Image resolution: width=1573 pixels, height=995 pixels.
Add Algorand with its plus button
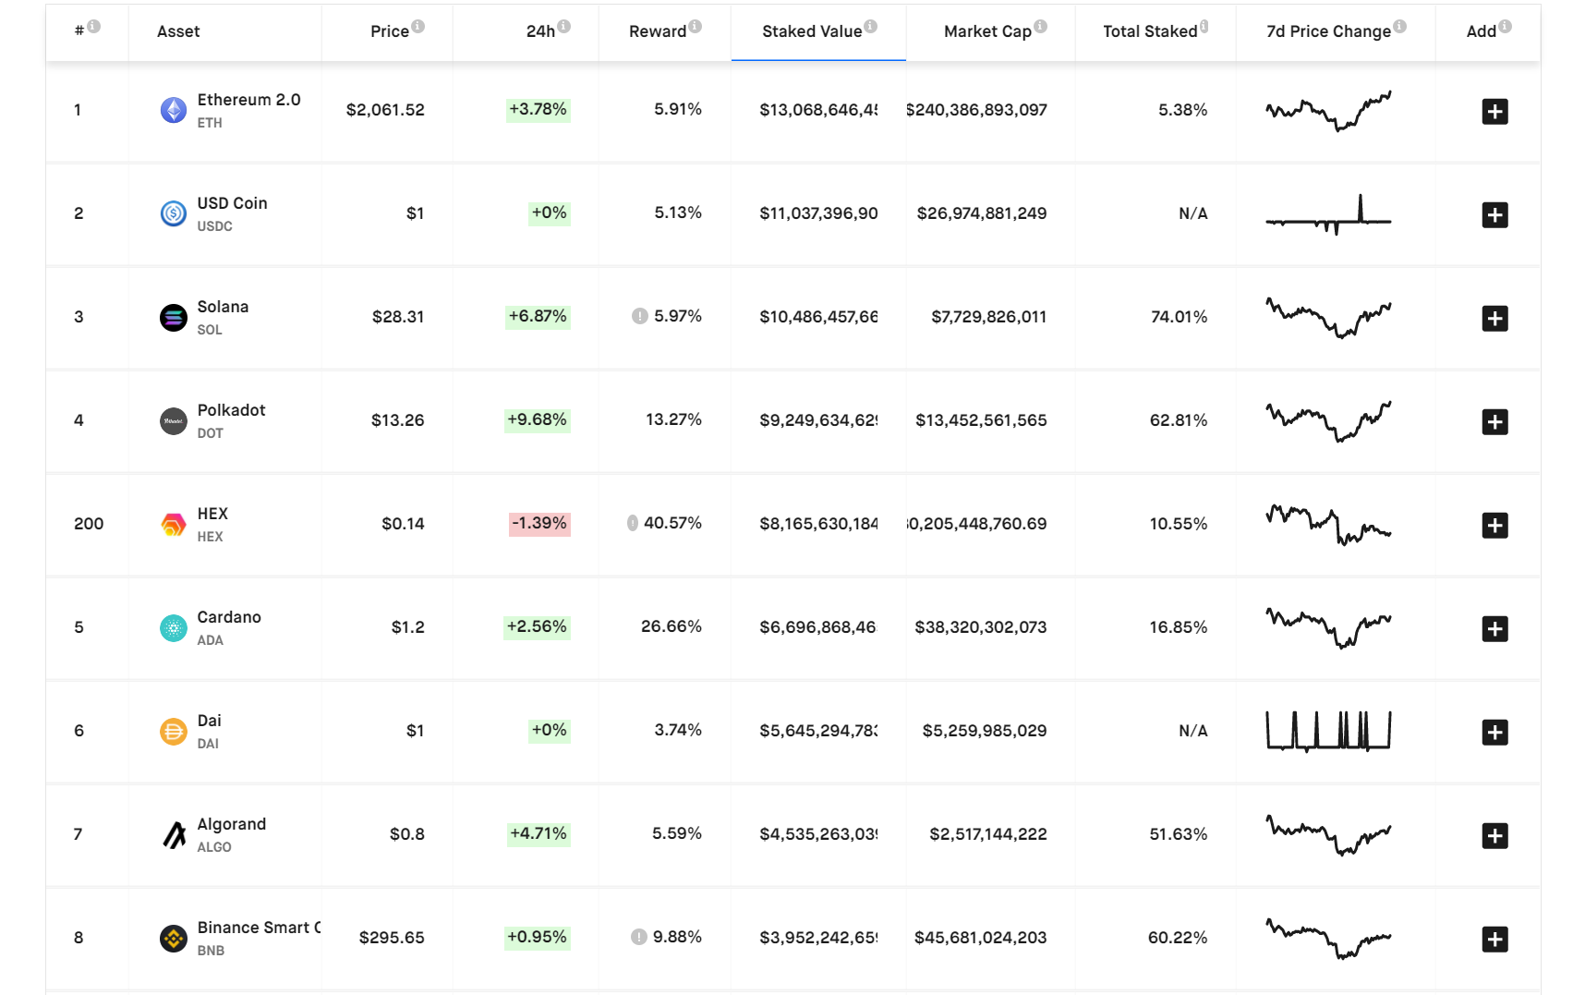tap(1494, 836)
